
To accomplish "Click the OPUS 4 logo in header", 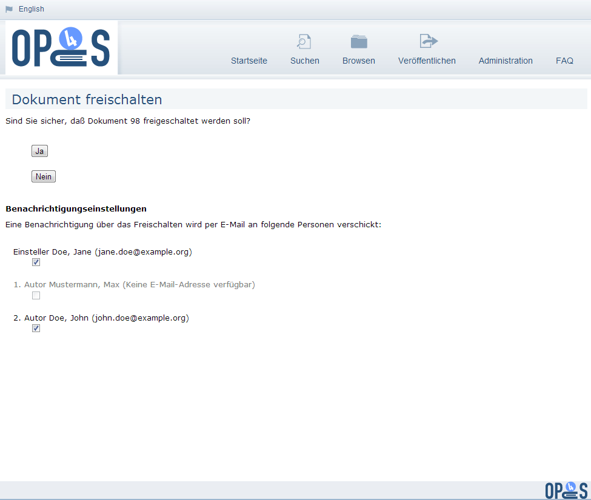I will pos(61,47).
